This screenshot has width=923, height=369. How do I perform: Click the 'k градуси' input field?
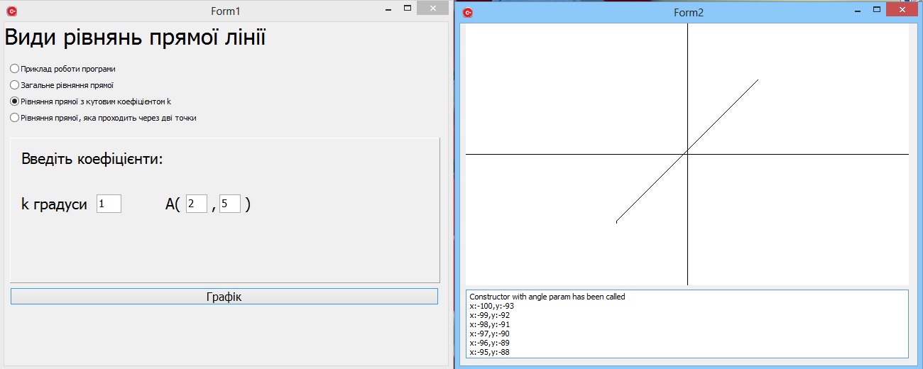coord(109,204)
